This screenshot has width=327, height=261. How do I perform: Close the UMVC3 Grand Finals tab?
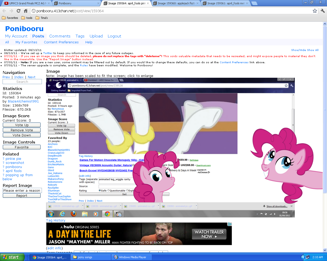click(49, 3)
